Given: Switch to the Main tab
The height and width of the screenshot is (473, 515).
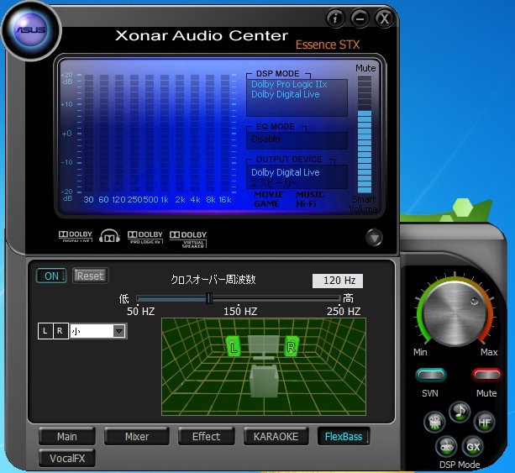Looking at the screenshot, I should pyautogui.click(x=67, y=436).
